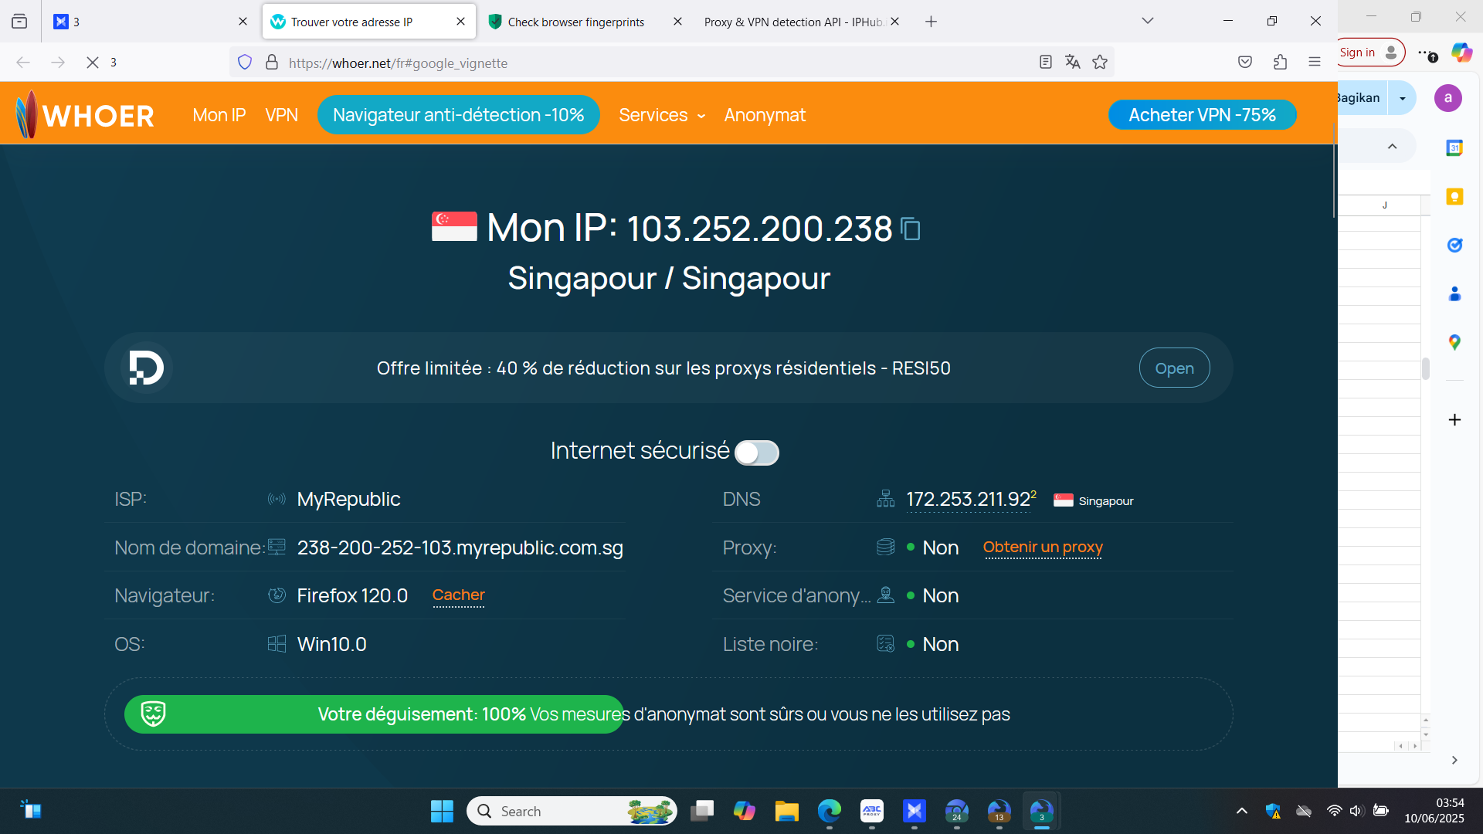This screenshot has width=1483, height=834.
Task: Toggle the Internet sécurisé switch
Action: coord(756,453)
